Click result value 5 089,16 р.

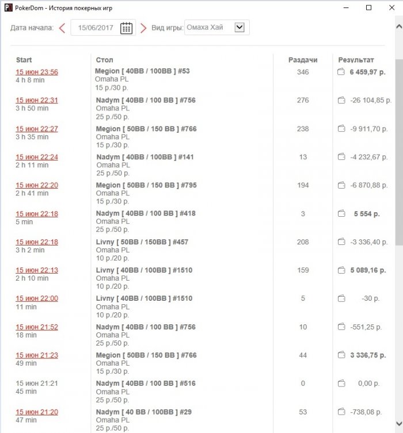368,270
